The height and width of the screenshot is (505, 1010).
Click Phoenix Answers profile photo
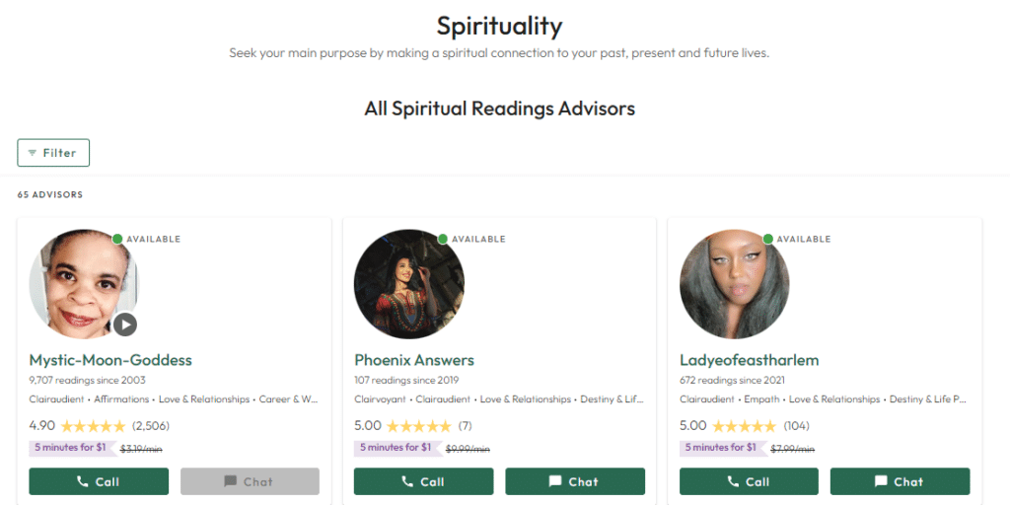(408, 284)
